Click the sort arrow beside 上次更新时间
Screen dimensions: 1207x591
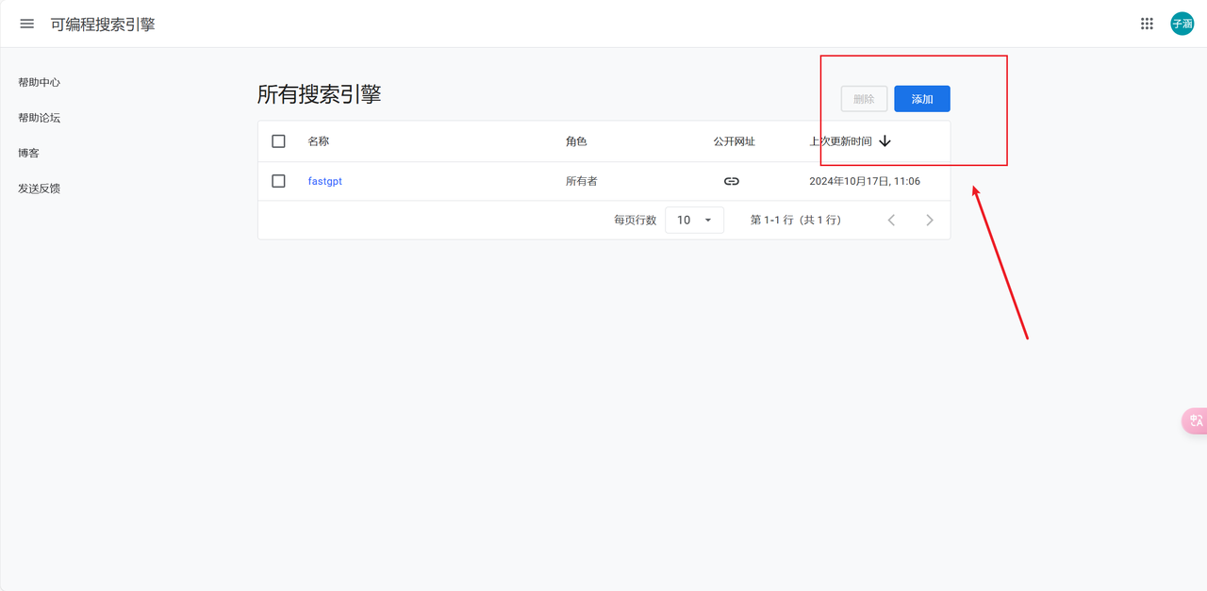coord(885,141)
